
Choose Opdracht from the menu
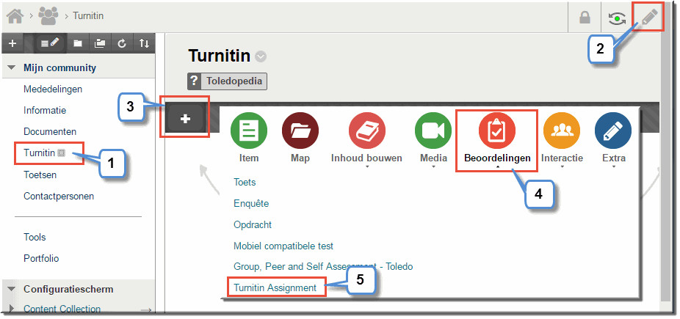tap(253, 225)
